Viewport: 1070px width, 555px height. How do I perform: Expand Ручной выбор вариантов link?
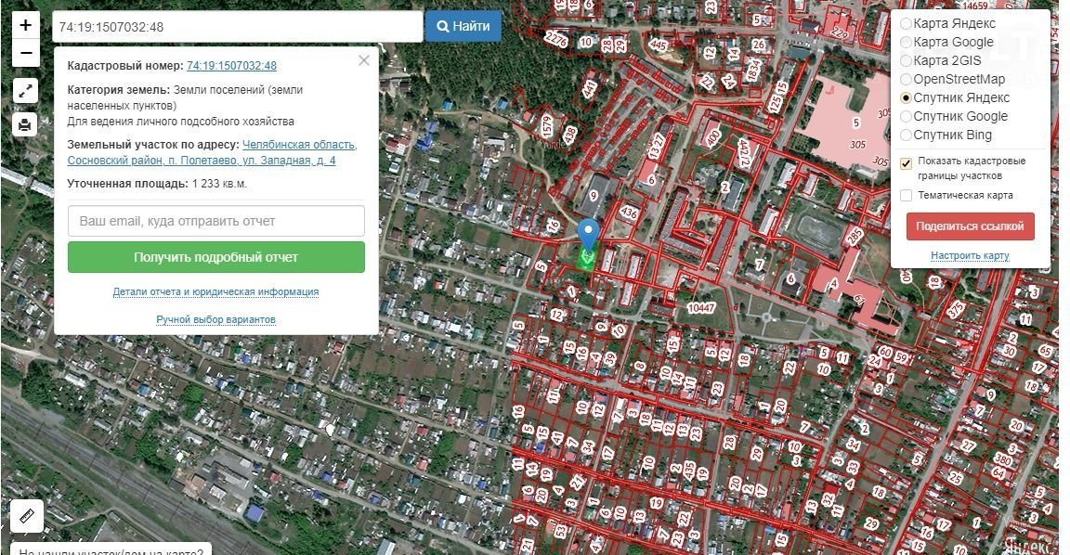215,320
